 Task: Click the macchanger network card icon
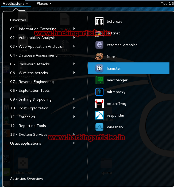pos(99,80)
